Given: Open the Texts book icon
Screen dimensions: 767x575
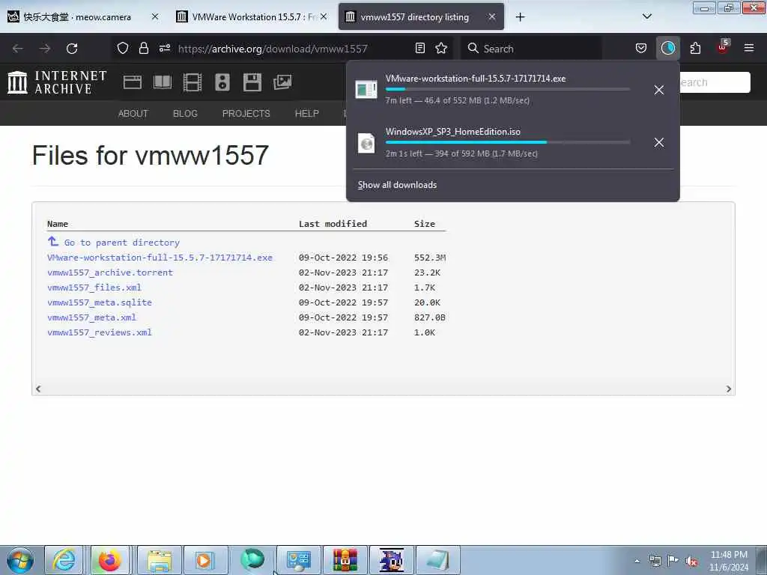Looking at the screenshot, I should coord(163,82).
